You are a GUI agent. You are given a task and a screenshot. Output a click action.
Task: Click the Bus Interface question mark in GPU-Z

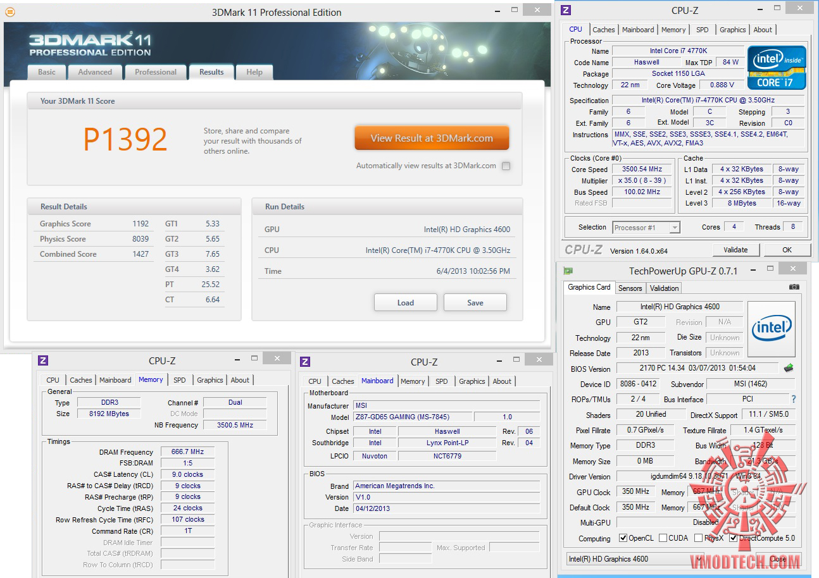pos(794,399)
